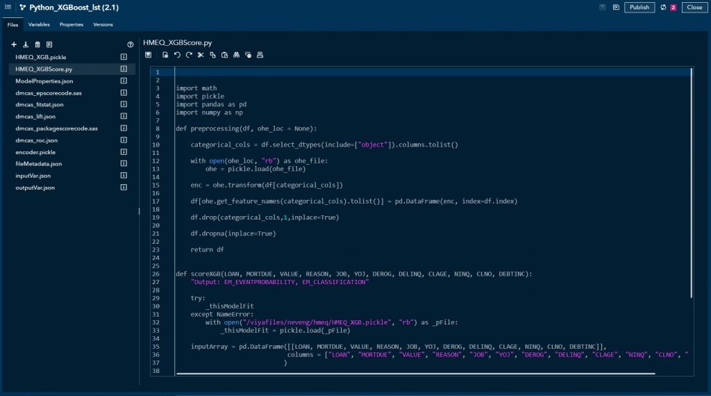The image size is (711, 396).
Task: Cut the selection with the scissors icon
Action: (200, 55)
